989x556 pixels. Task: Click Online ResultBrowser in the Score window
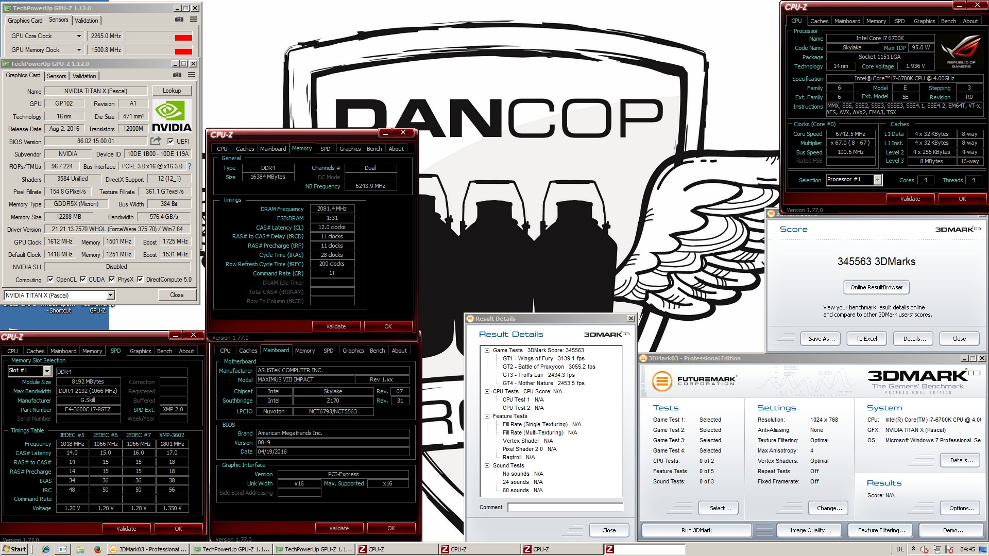tap(877, 287)
